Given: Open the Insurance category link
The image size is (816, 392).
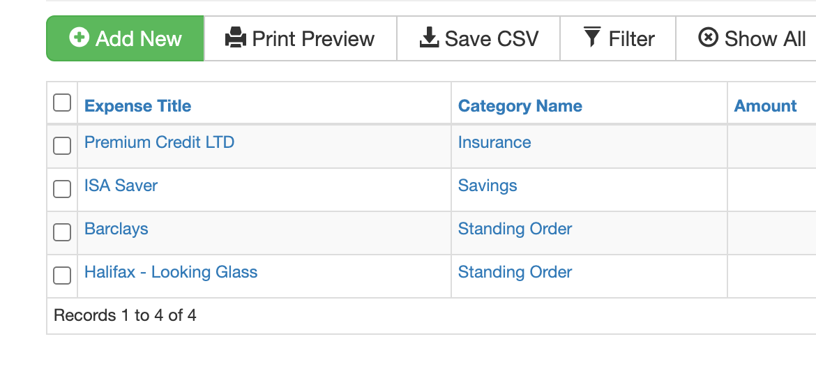Looking at the screenshot, I should click(x=494, y=142).
